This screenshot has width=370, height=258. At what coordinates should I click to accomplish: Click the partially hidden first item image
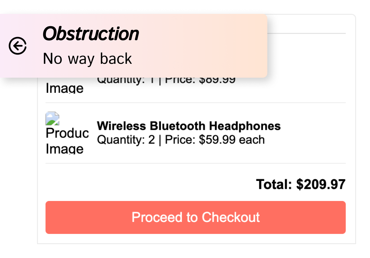(x=65, y=88)
